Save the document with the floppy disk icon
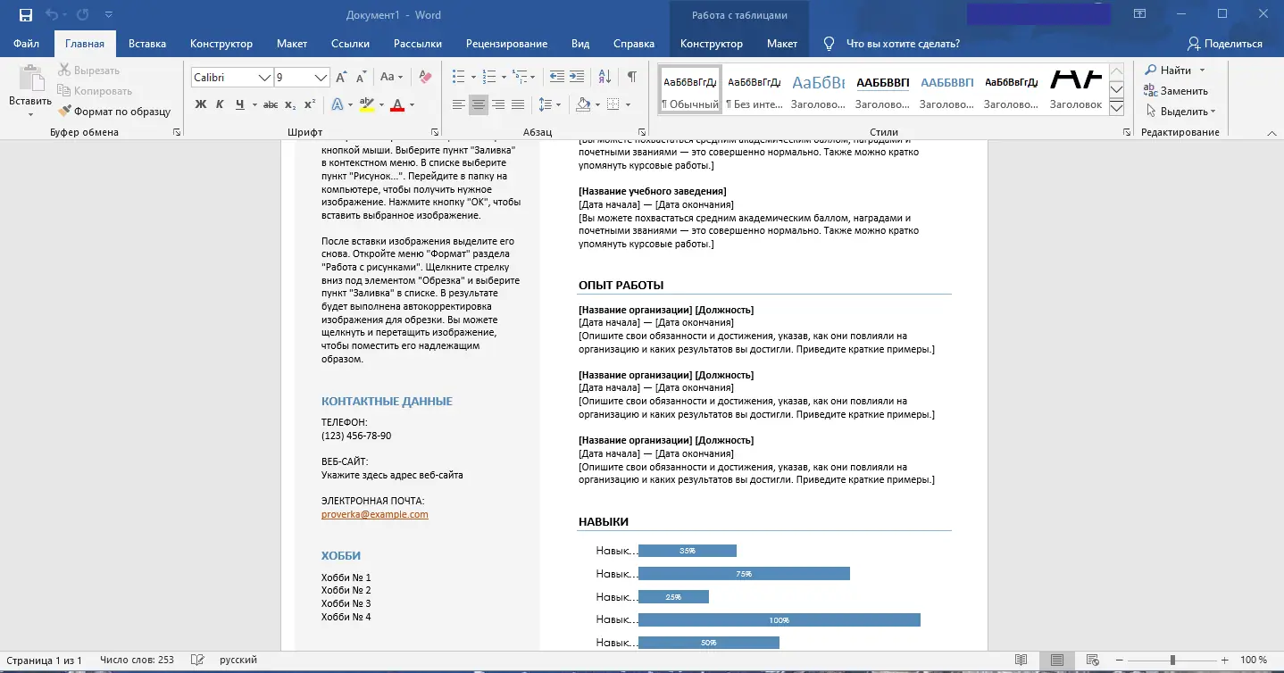Screen dimensions: 1284x673 coord(25,14)
